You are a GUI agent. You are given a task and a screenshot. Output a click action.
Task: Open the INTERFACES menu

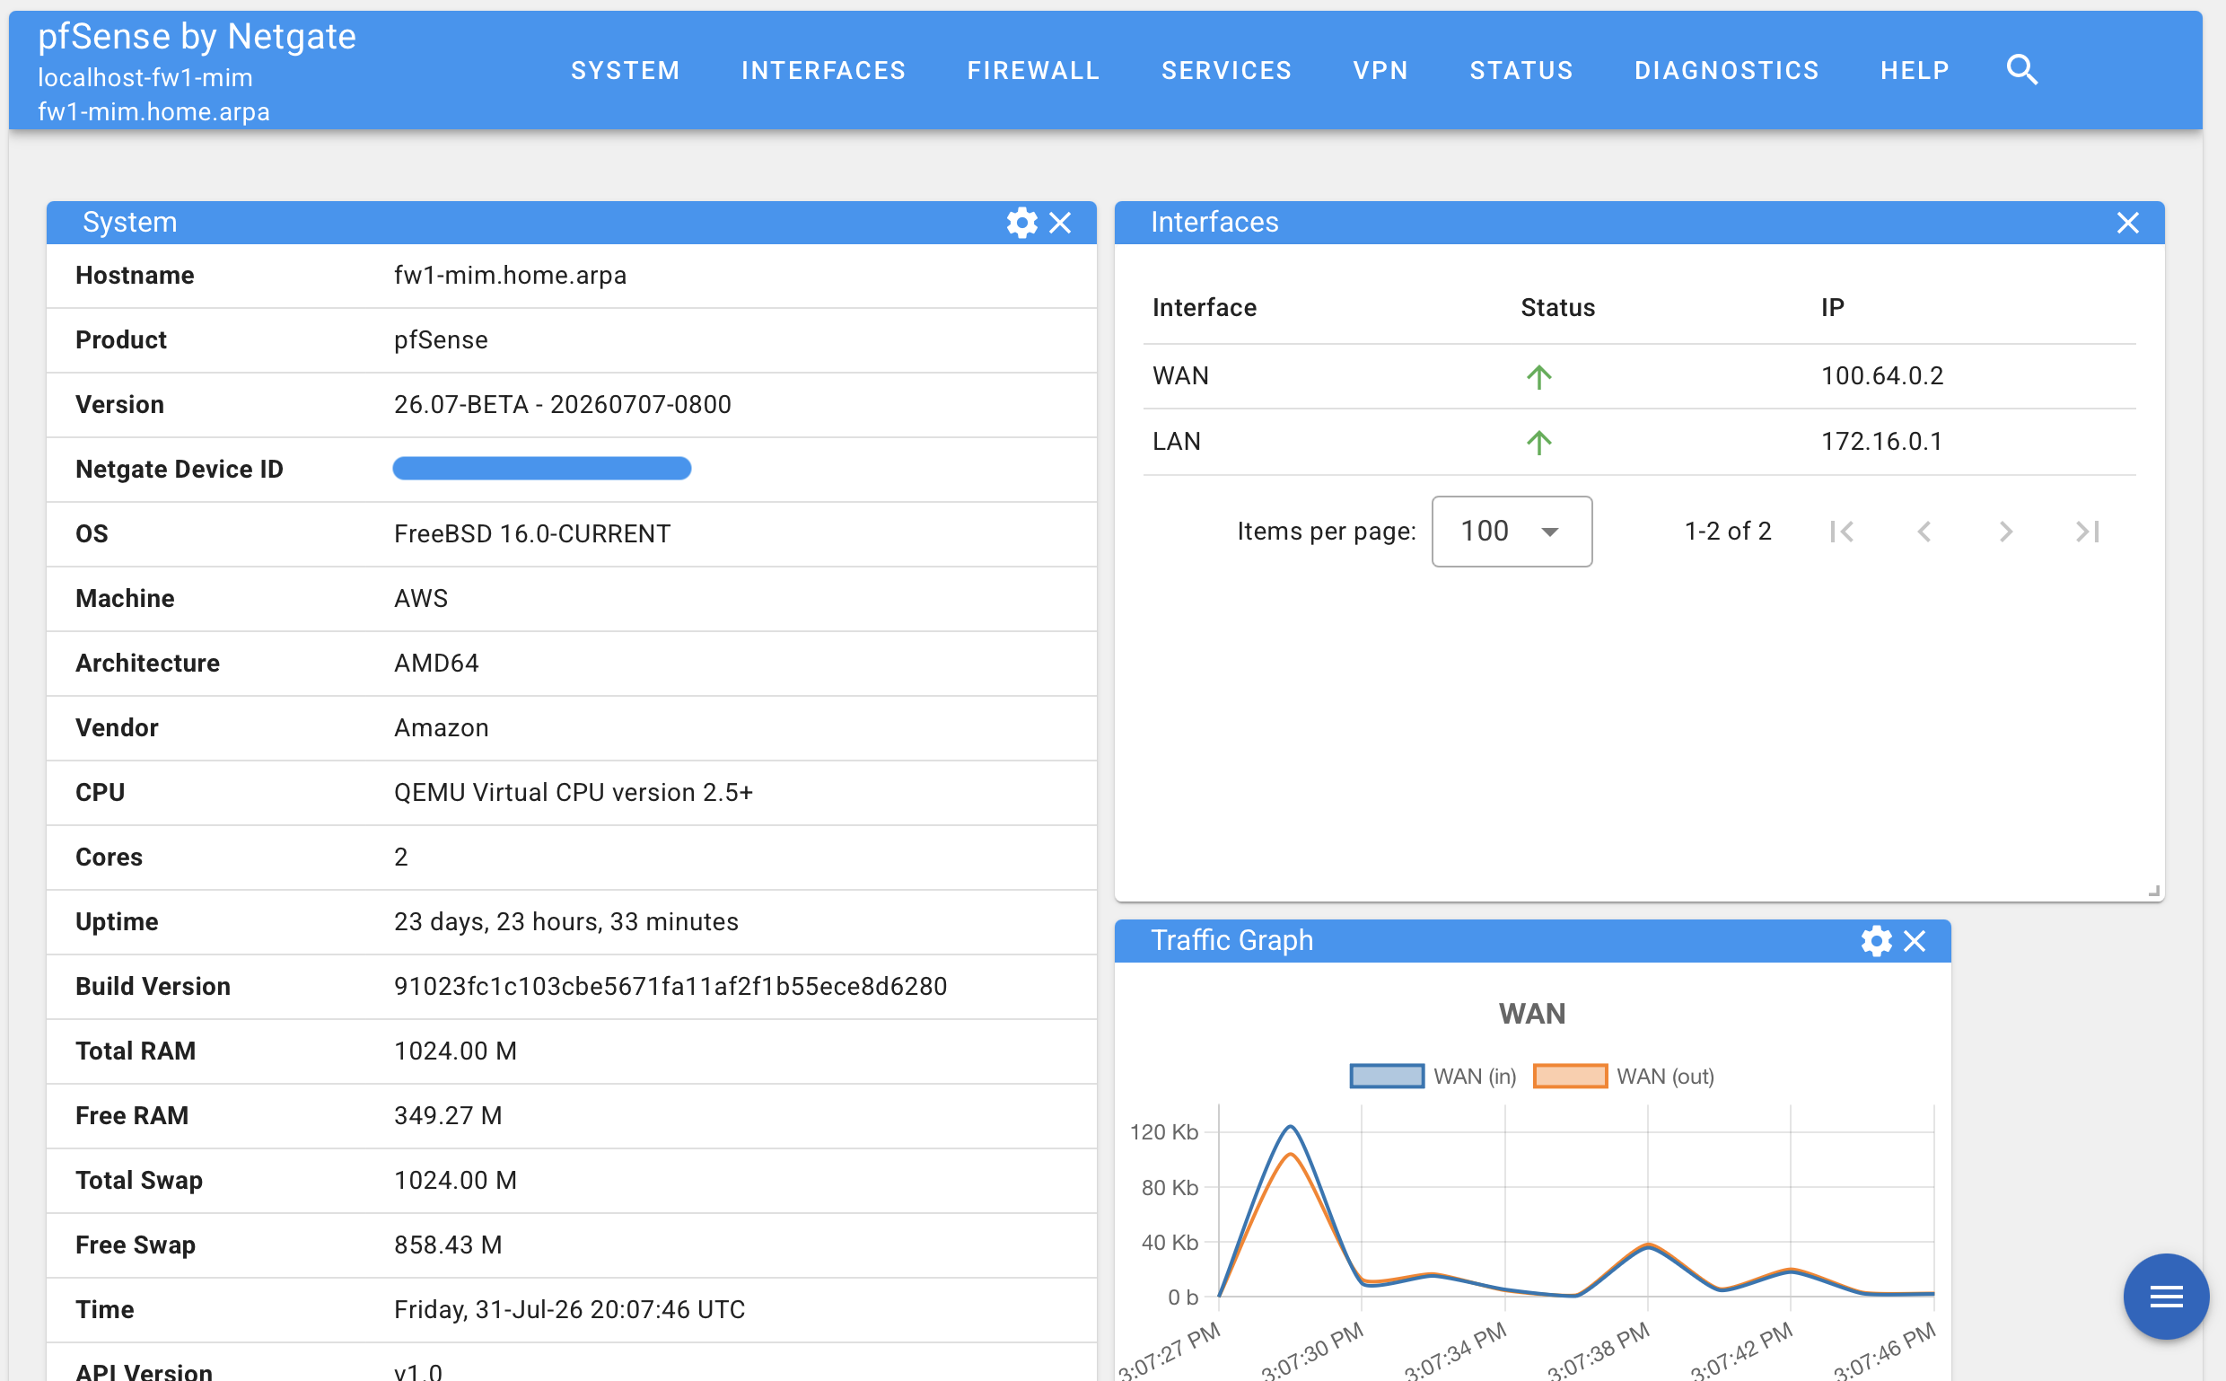824,70
